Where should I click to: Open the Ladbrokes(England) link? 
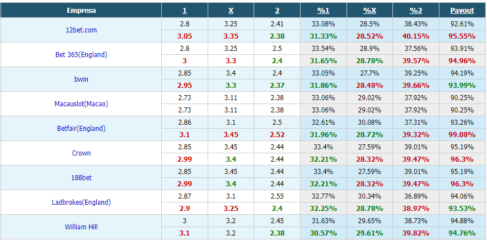[81, 203]
